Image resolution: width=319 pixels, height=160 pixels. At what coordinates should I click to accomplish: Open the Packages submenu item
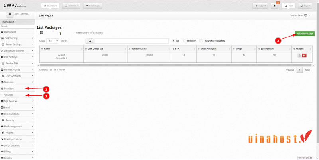tap(18, 95)
